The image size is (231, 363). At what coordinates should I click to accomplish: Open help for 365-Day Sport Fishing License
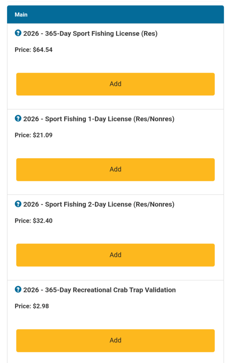tap(18, 33)
